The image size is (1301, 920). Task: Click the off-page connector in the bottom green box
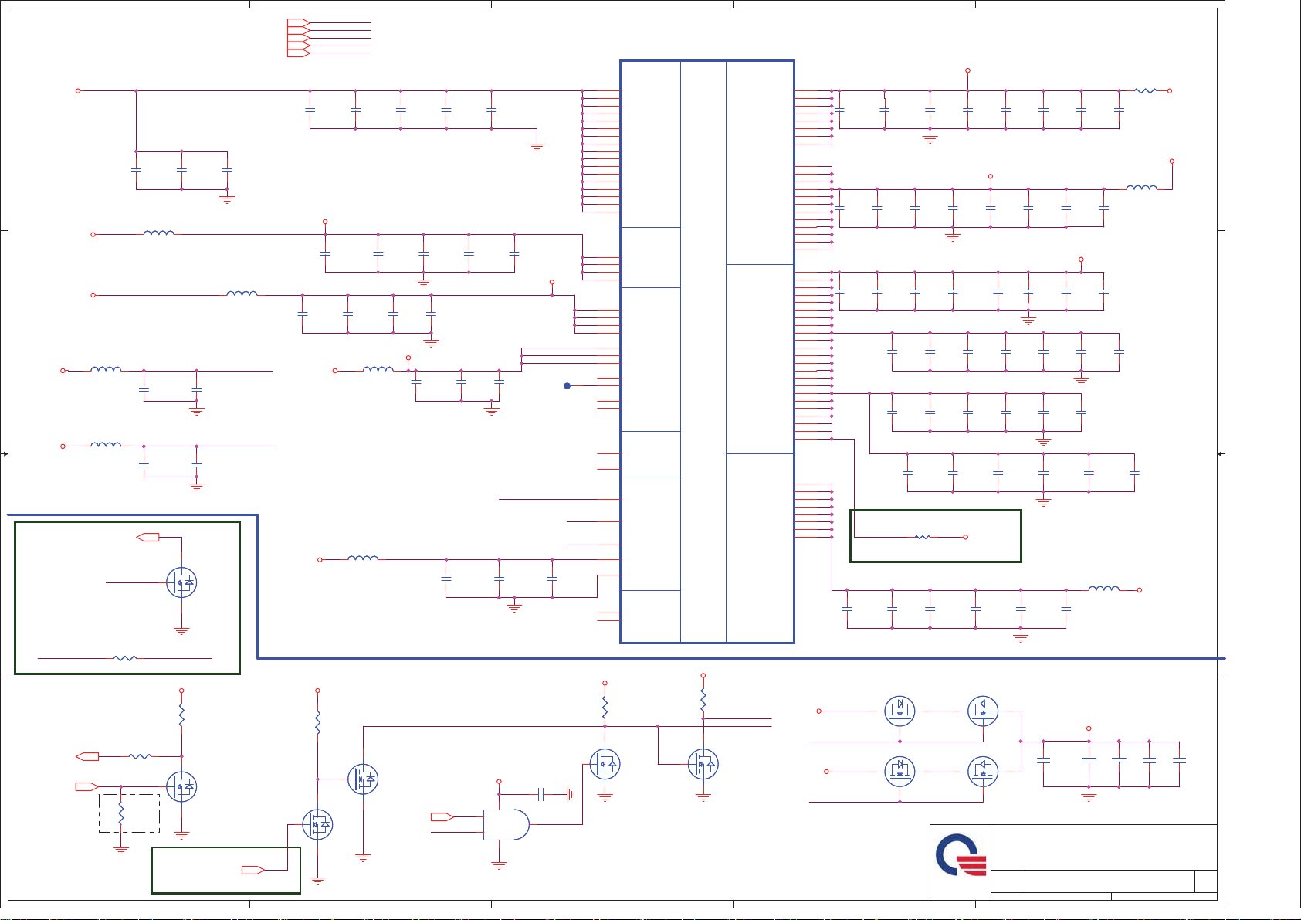click(x=253, y=871)
